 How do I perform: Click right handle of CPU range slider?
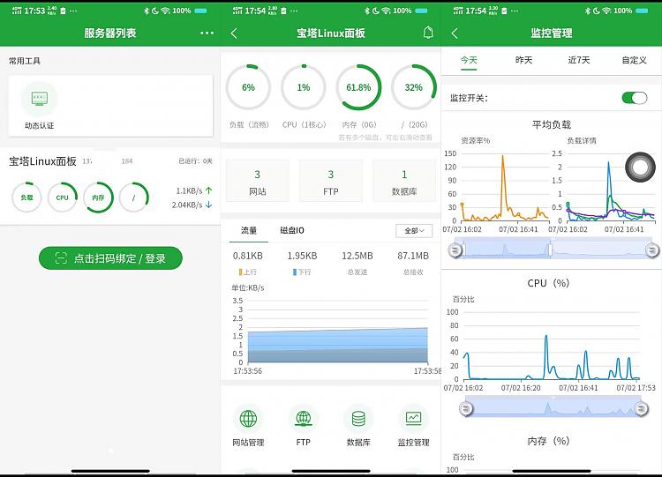click(x=641, y=408)
